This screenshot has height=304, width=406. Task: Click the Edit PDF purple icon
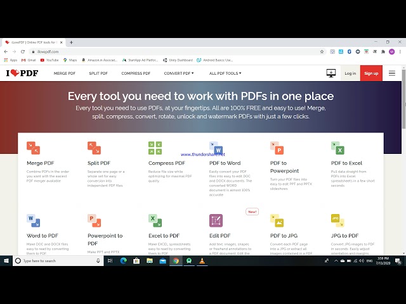216,220
